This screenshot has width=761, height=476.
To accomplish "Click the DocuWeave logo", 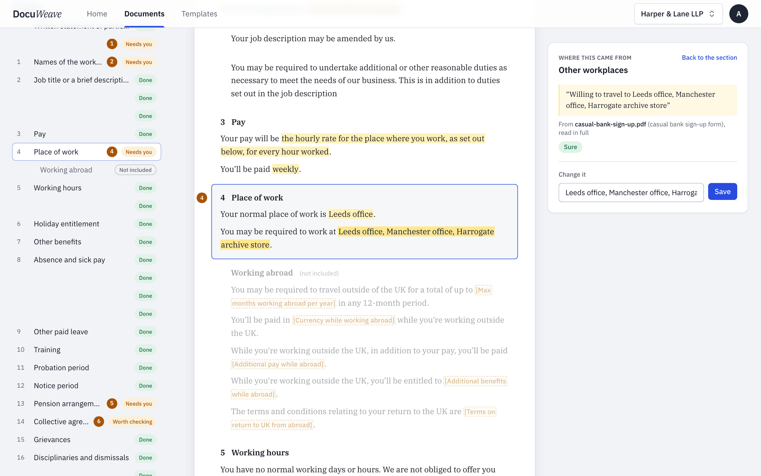I will coord(37,14).
